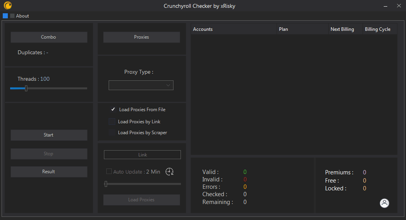Viewport: 406px width, 220px height.
Task: Click the 'Checked :' counter label
Action: point(215,194)
